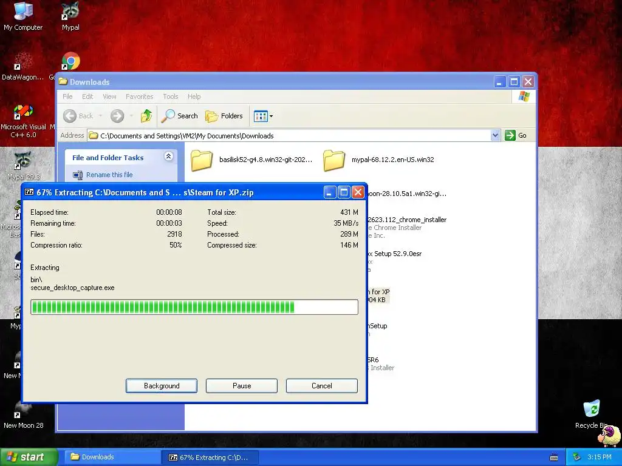
Task: Click the green extraction progress bar
Action: click(194, 307)
